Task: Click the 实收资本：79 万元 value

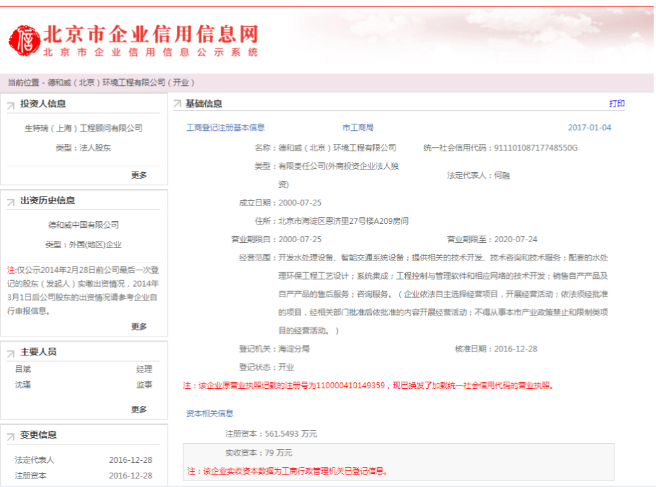Action: point(259,453)
